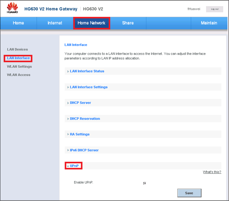Image resolution: width=229 pixels, height=201 pixels.
Task: Expand the RA Settings section
Action: (80, 134)
